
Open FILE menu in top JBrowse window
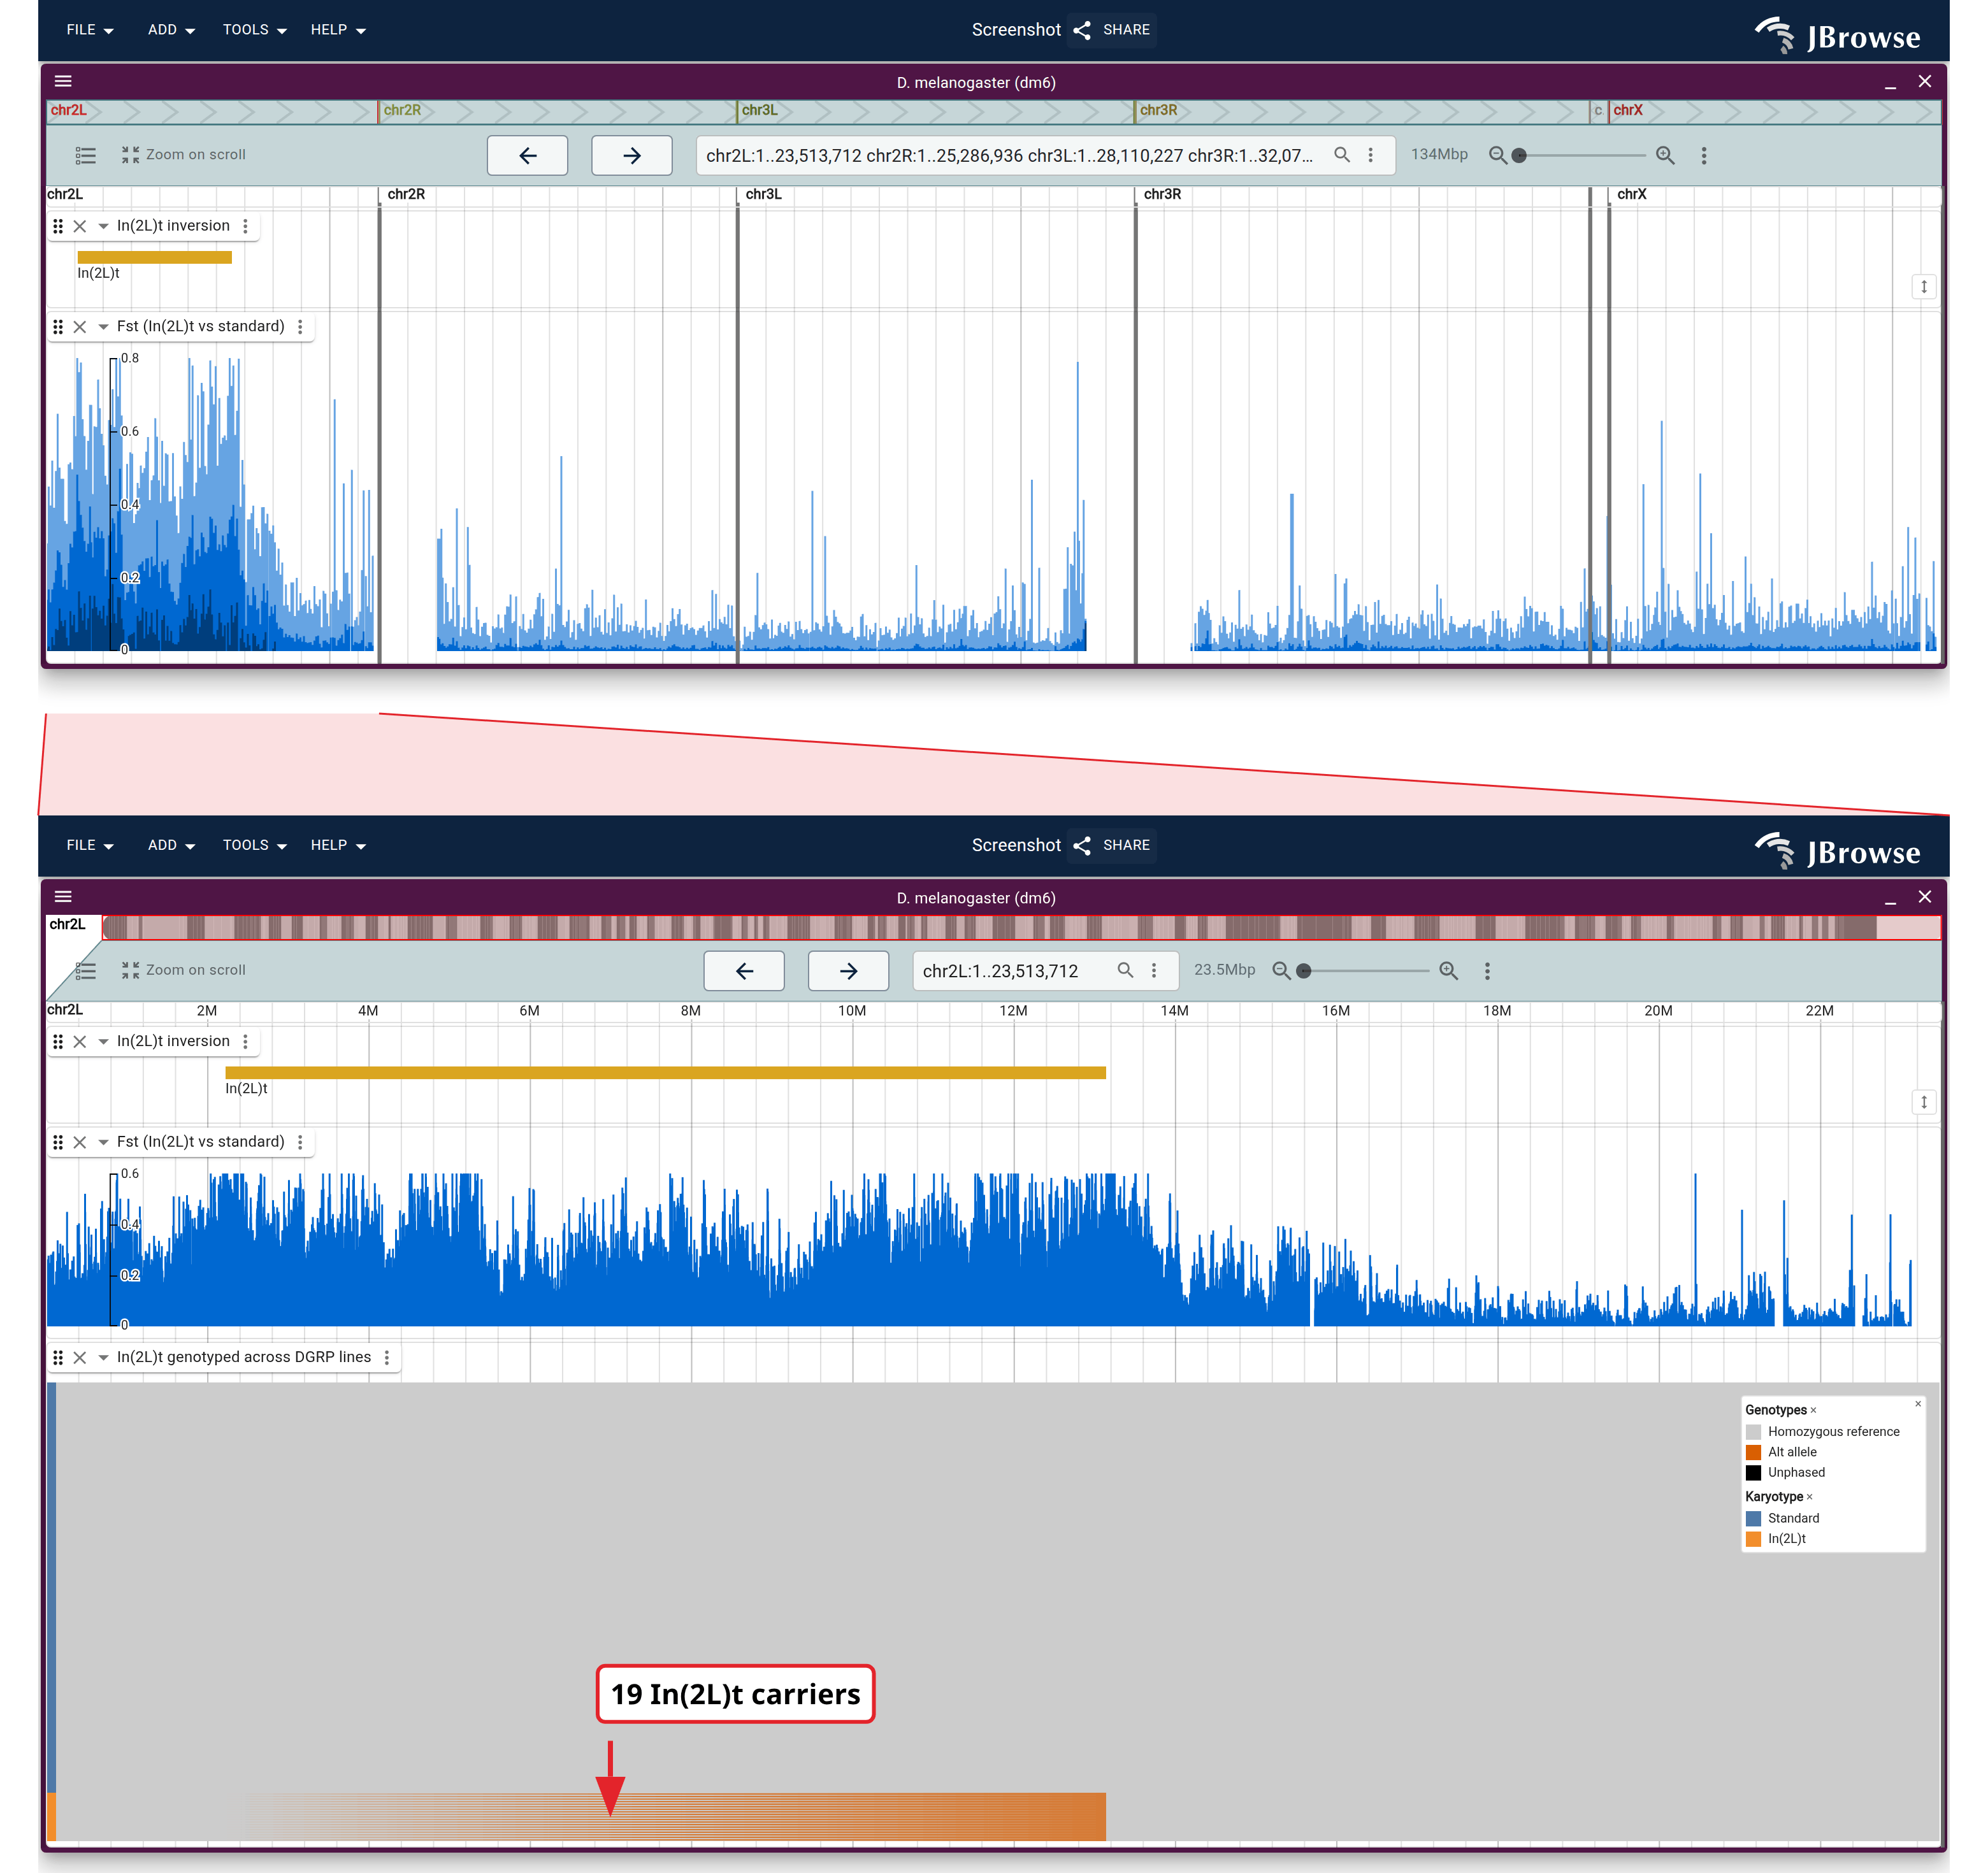pos(89,30)
